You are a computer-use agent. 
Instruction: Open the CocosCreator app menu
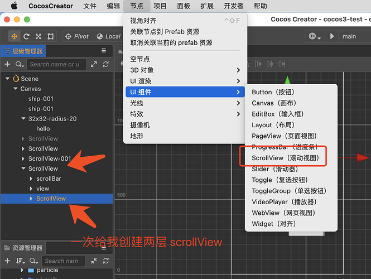(51, 6)
